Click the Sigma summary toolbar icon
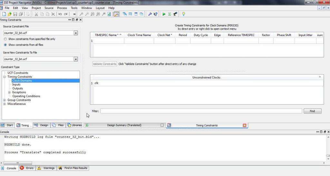This screenshot has width=330, height=176. coord(170,14)
